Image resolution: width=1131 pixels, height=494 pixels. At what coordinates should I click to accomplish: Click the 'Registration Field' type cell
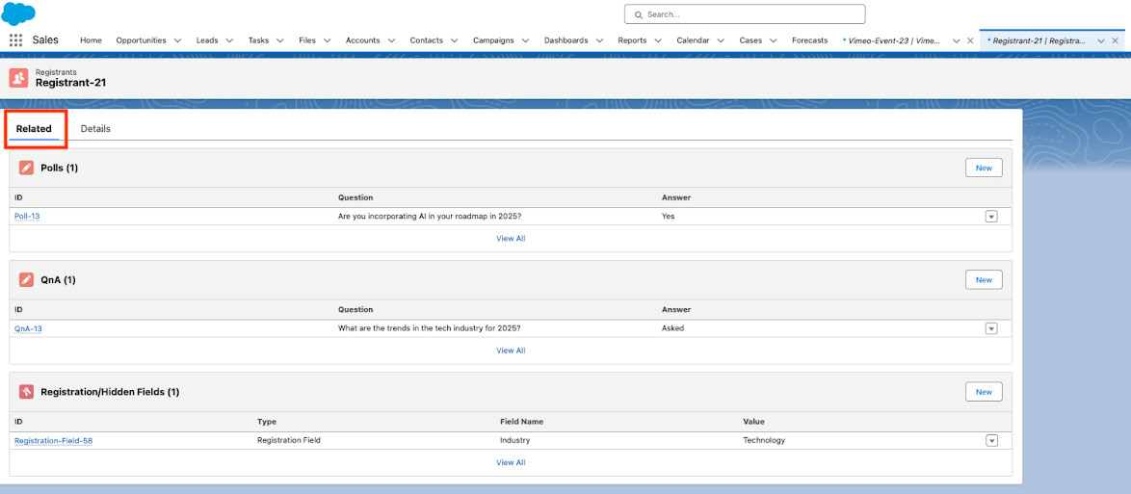tap(288, 440)
